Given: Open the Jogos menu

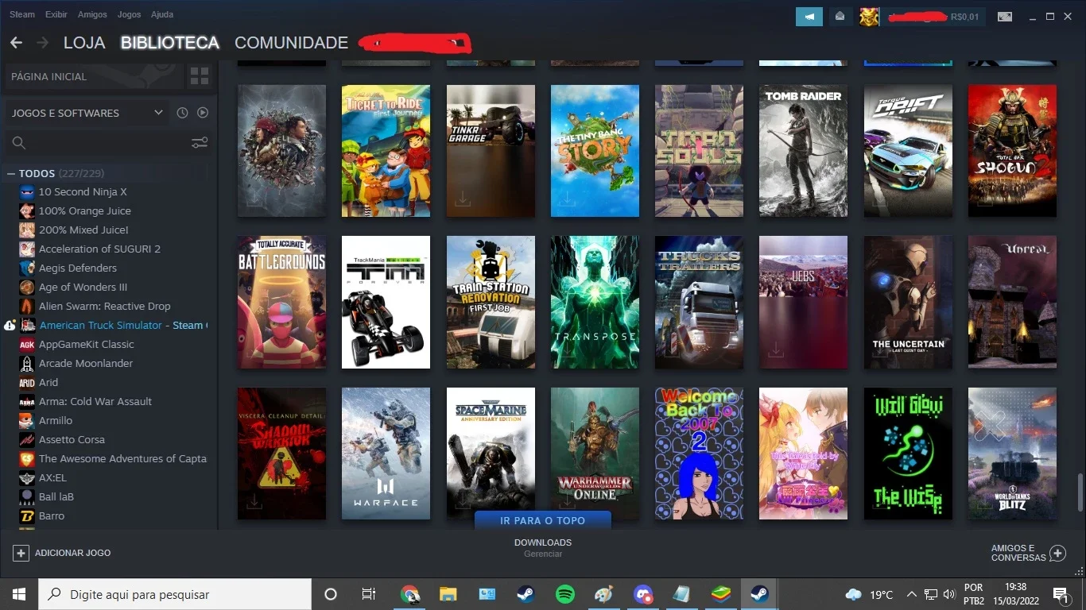Looking at the screenshot, I should click(x=129, y=14).
